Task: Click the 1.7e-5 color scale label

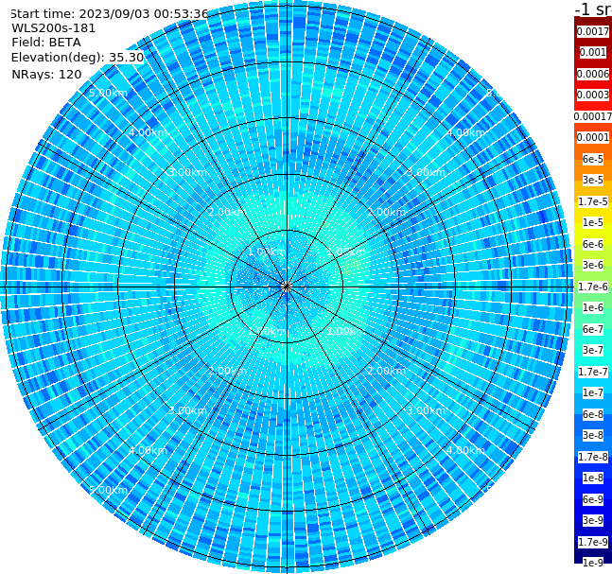Action: click(593, 201)
